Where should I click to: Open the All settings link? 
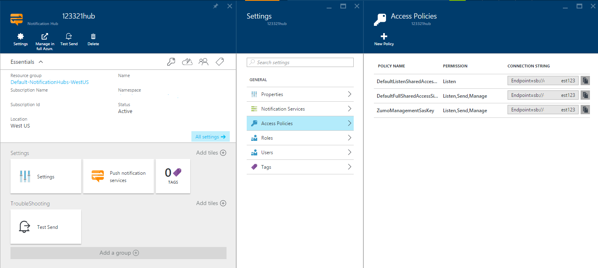210,136
